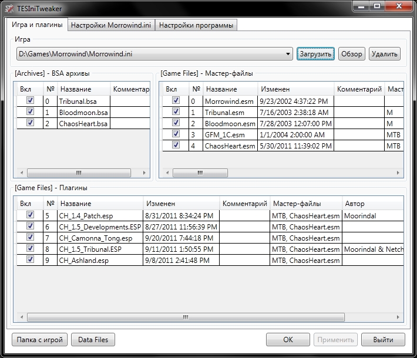Select the Morrowind.esm name cell
The height and width of the screenshot is (358, 417).
pos(230,102)
